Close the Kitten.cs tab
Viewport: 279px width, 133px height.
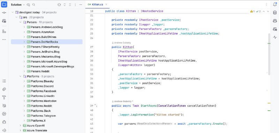point(106,5)
